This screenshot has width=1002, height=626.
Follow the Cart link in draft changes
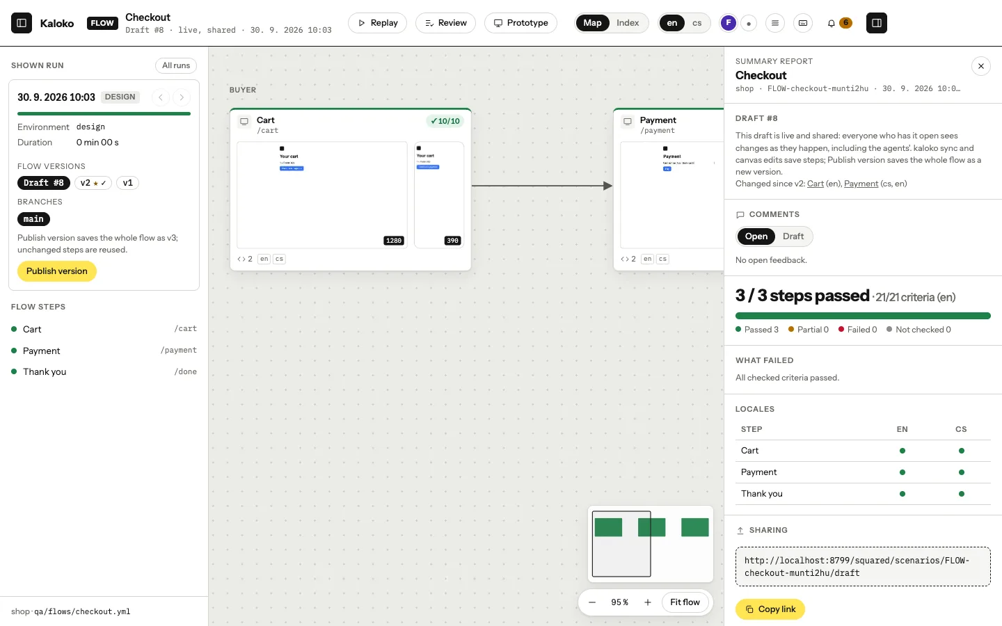[x=816, y=184]
